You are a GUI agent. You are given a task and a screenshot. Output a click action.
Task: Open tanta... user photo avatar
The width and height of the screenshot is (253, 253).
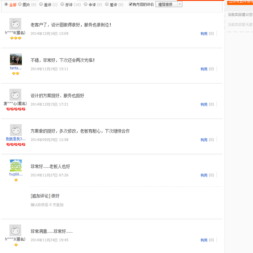[x=16, y=59]
